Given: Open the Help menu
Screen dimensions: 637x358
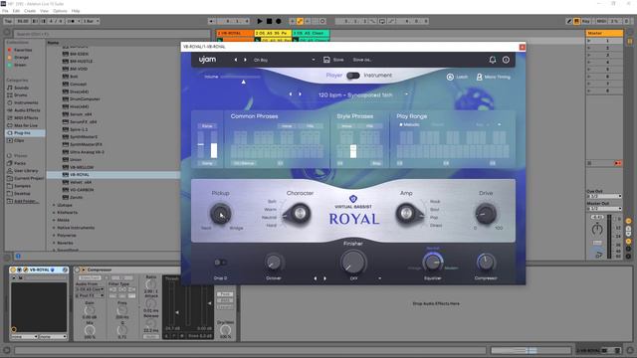Looking at the screenshot, I should [x=76, y=11].
